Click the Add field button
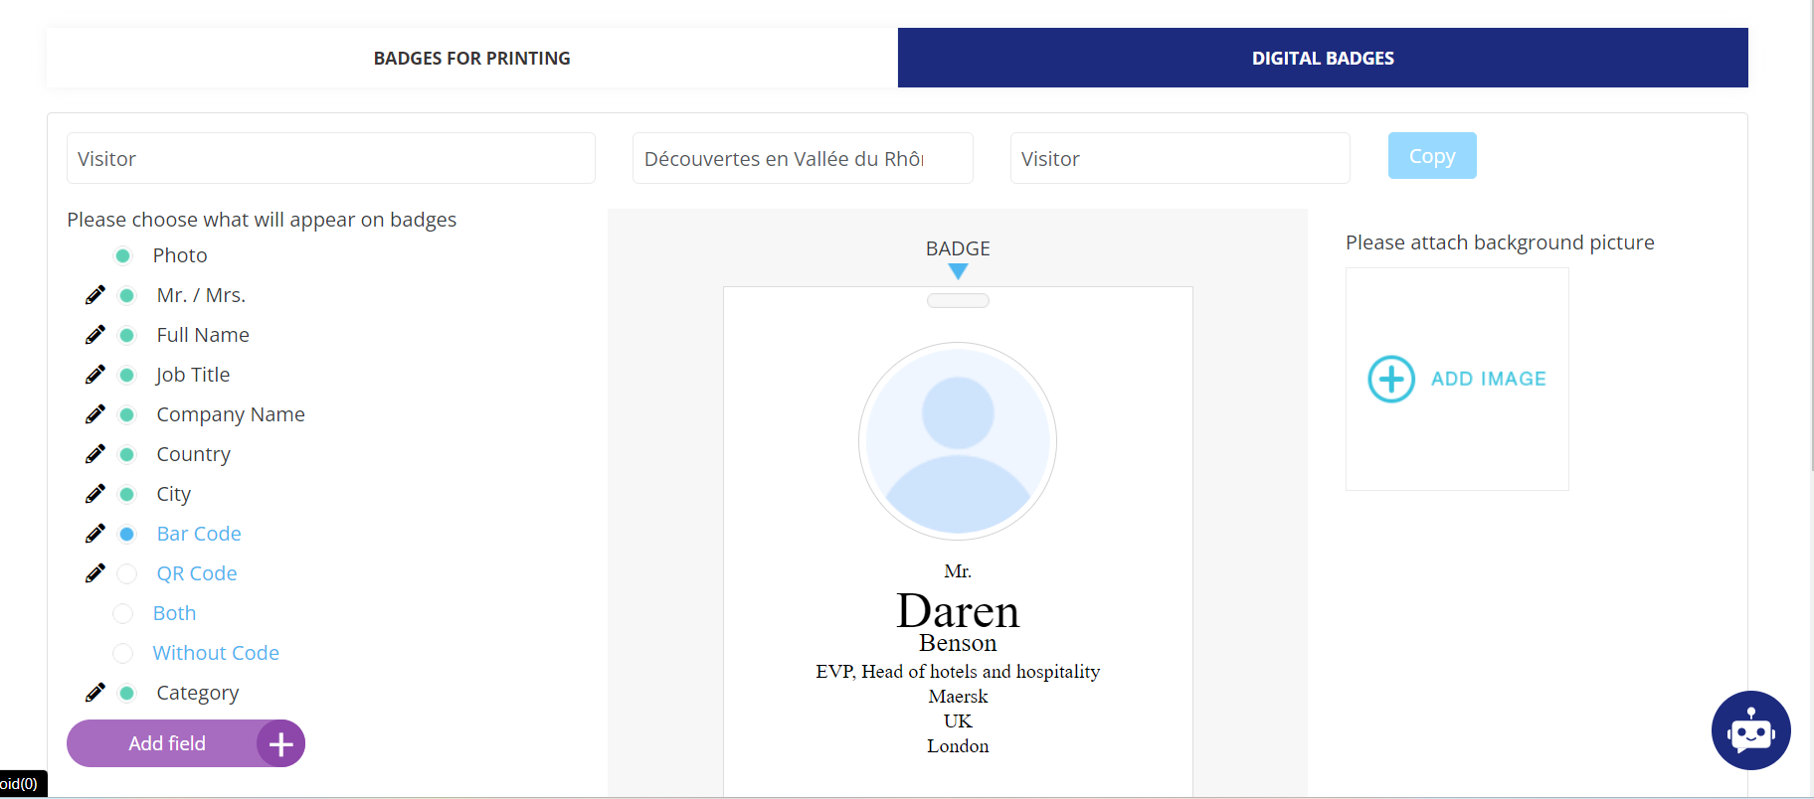The image size is (1814, 799). [x=185, y=743]
